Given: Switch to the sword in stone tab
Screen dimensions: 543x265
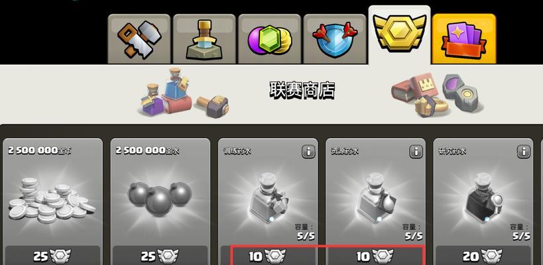Looking at the screenshot, I should [x=204, y=38].
